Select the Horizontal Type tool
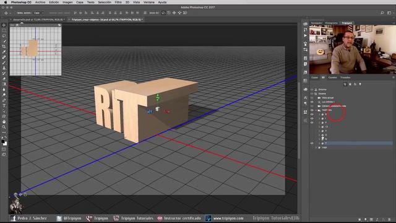The image size is (396, 223). point(4,106)
